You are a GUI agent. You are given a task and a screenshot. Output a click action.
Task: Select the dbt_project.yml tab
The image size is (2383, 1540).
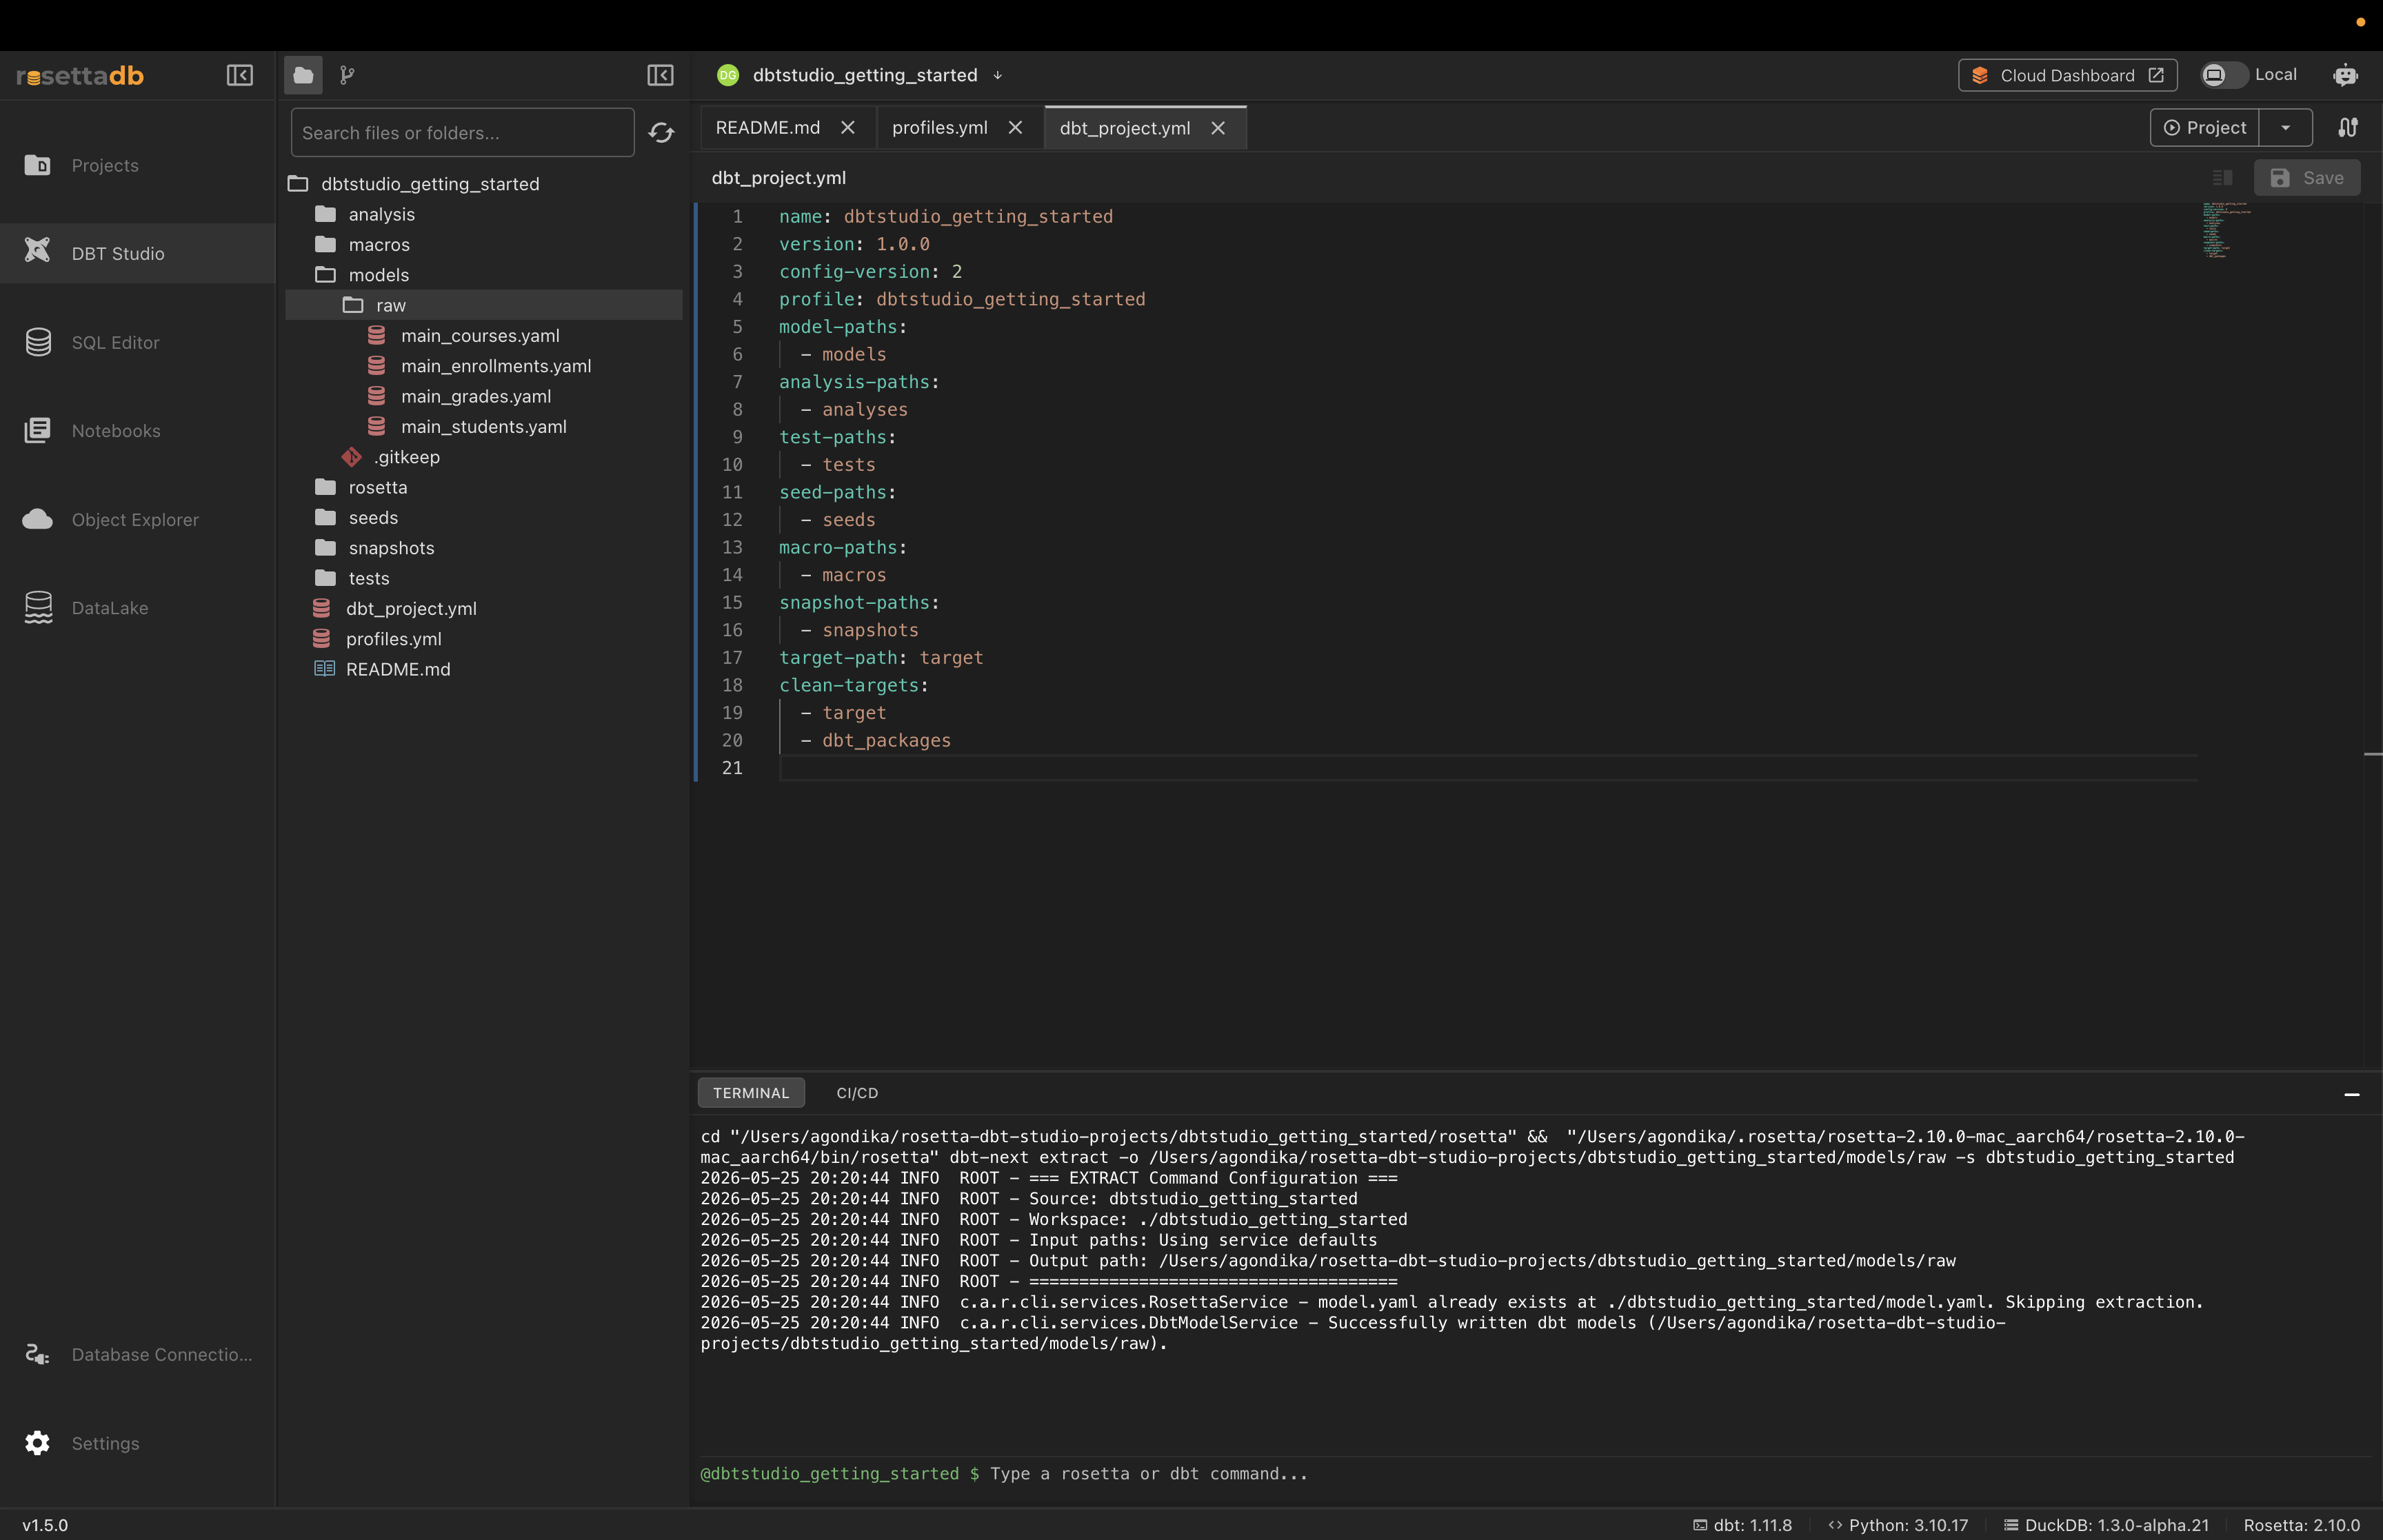click(x=1125, y=128)
